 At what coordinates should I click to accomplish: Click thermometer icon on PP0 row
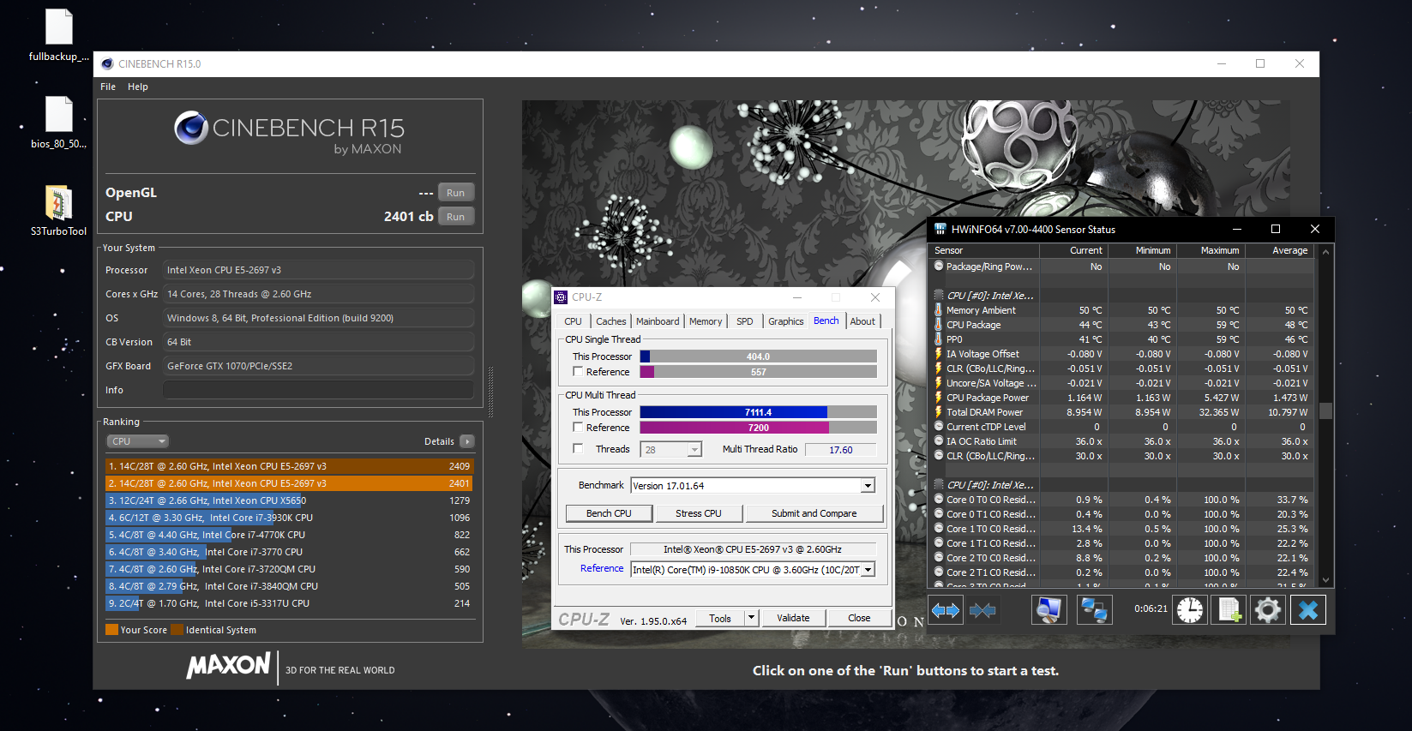[x=939, y=339]
